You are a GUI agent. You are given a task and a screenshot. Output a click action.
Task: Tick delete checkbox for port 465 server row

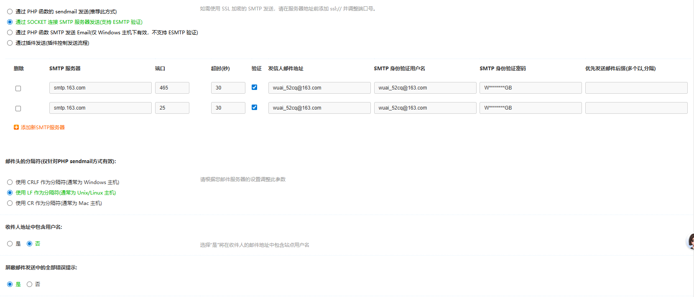(18, 88)
